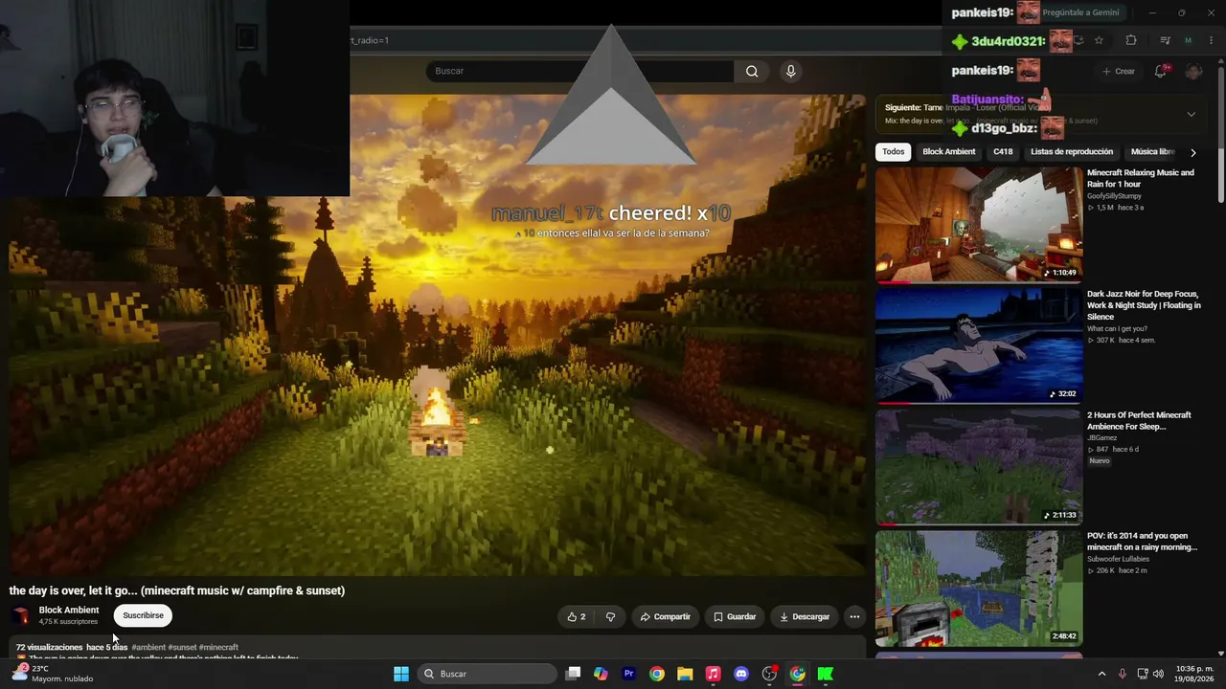Open Premiere Pro from the taskbar
Image resolution: width=1226 pixels, height=689 pixels.
click(628, 674)
